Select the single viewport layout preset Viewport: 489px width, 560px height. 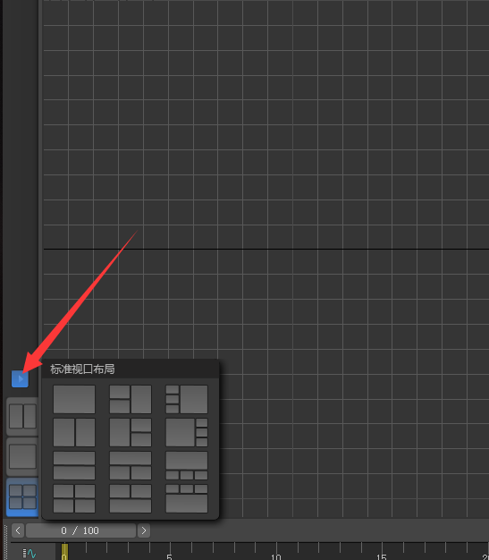tap(74, 399)
